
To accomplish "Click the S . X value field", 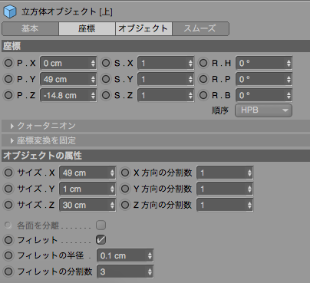I will pos(166,63).
